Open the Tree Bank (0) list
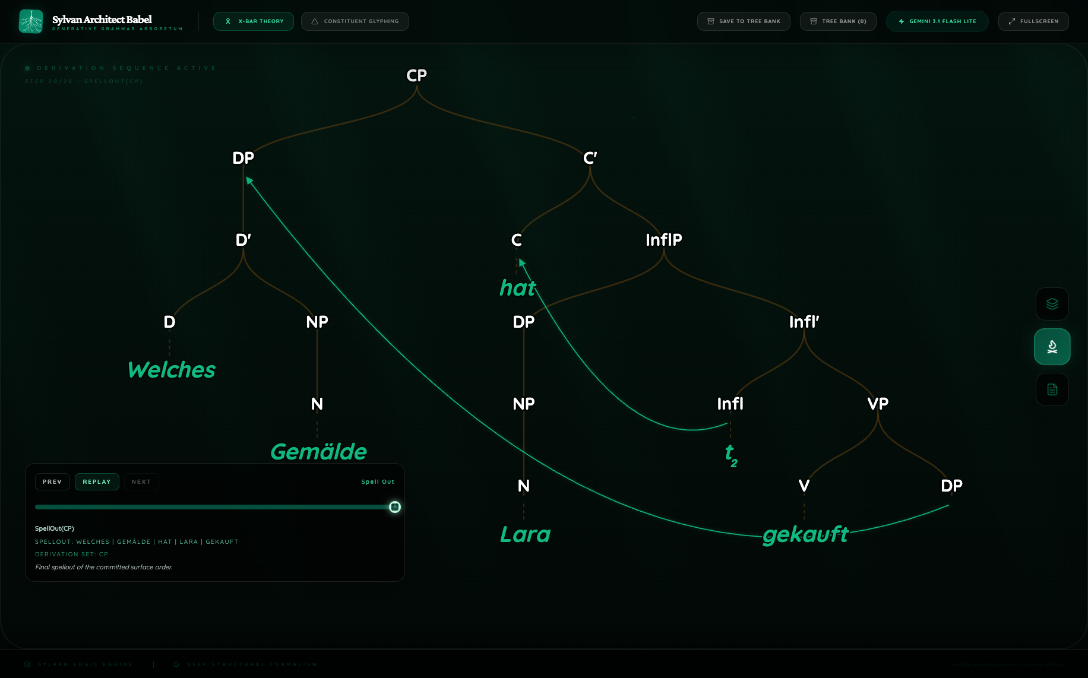Screen dimensions: 1088x678 coord(838,21)
